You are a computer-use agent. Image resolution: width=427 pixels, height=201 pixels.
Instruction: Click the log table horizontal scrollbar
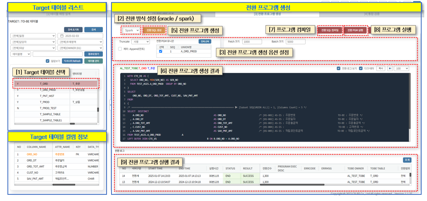(292, 184)
